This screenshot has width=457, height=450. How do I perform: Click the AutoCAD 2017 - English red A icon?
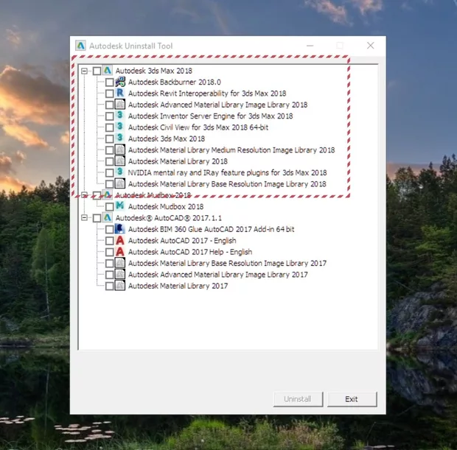pyautogui.click(x=120, y=240)
